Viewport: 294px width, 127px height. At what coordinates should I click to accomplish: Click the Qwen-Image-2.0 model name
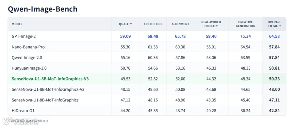[27, 58]
